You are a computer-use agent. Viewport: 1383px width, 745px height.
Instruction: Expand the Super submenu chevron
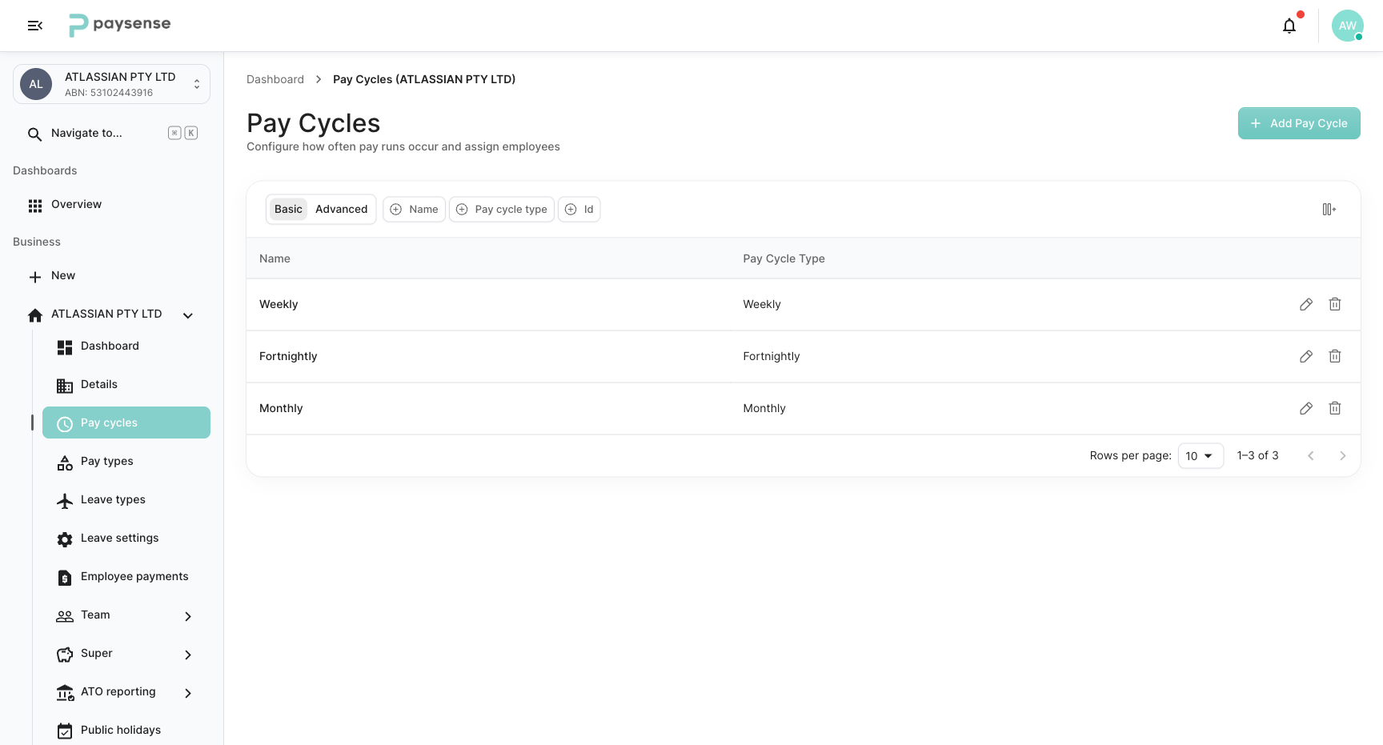[188, 655]
